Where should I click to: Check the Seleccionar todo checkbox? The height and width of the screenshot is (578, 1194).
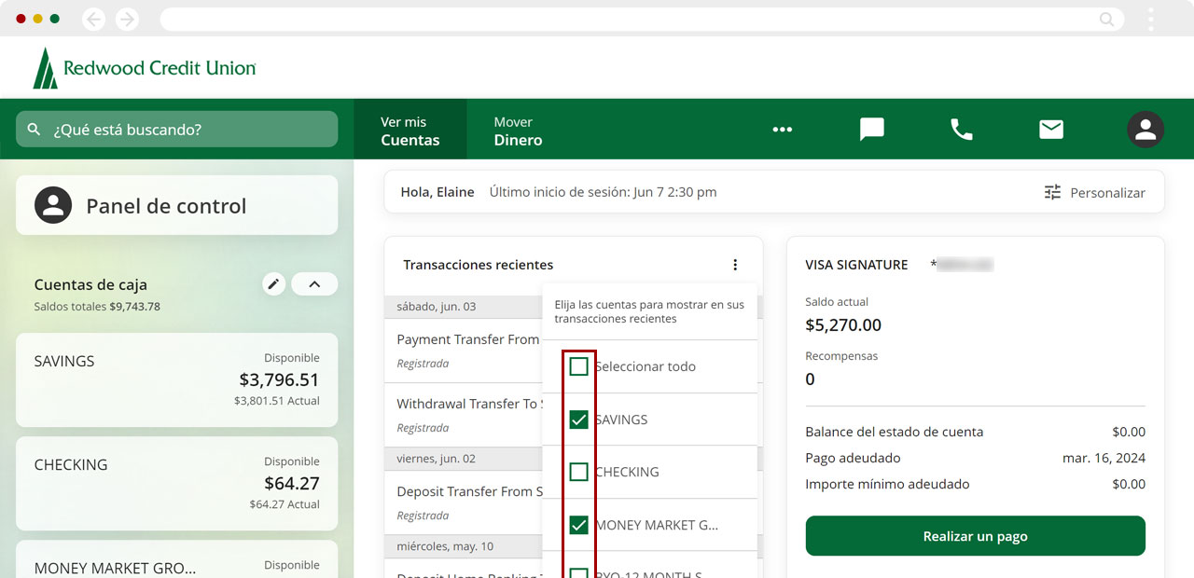[578, 366]
